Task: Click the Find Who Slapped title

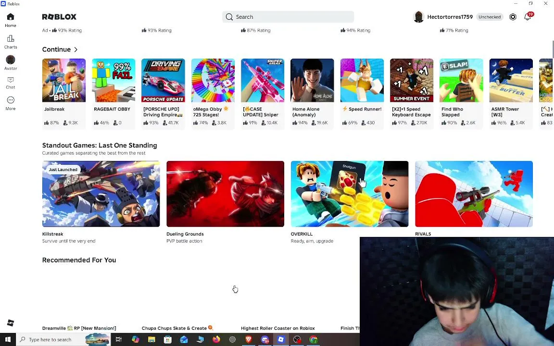Action: tap(452, 112)
